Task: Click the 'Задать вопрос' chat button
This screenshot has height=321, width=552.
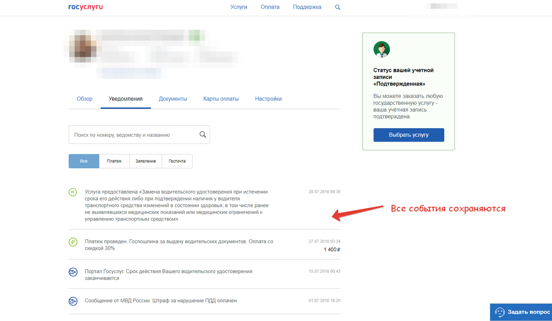Action: pos(521,312)
